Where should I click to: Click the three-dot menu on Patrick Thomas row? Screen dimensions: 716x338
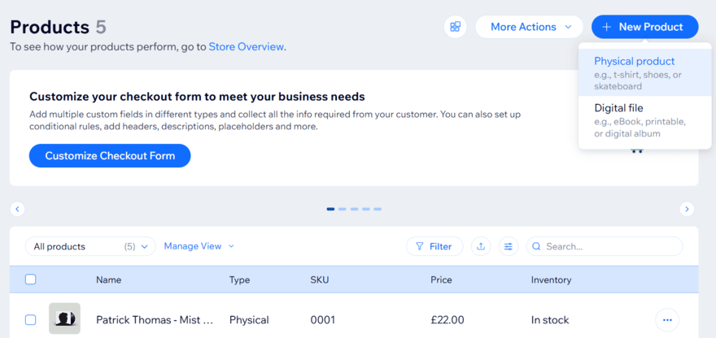[667, 320]
